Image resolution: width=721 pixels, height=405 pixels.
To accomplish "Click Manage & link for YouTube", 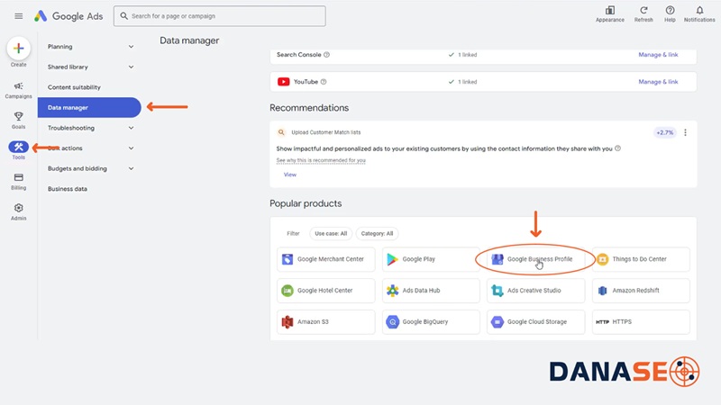I will coord(658,82).
